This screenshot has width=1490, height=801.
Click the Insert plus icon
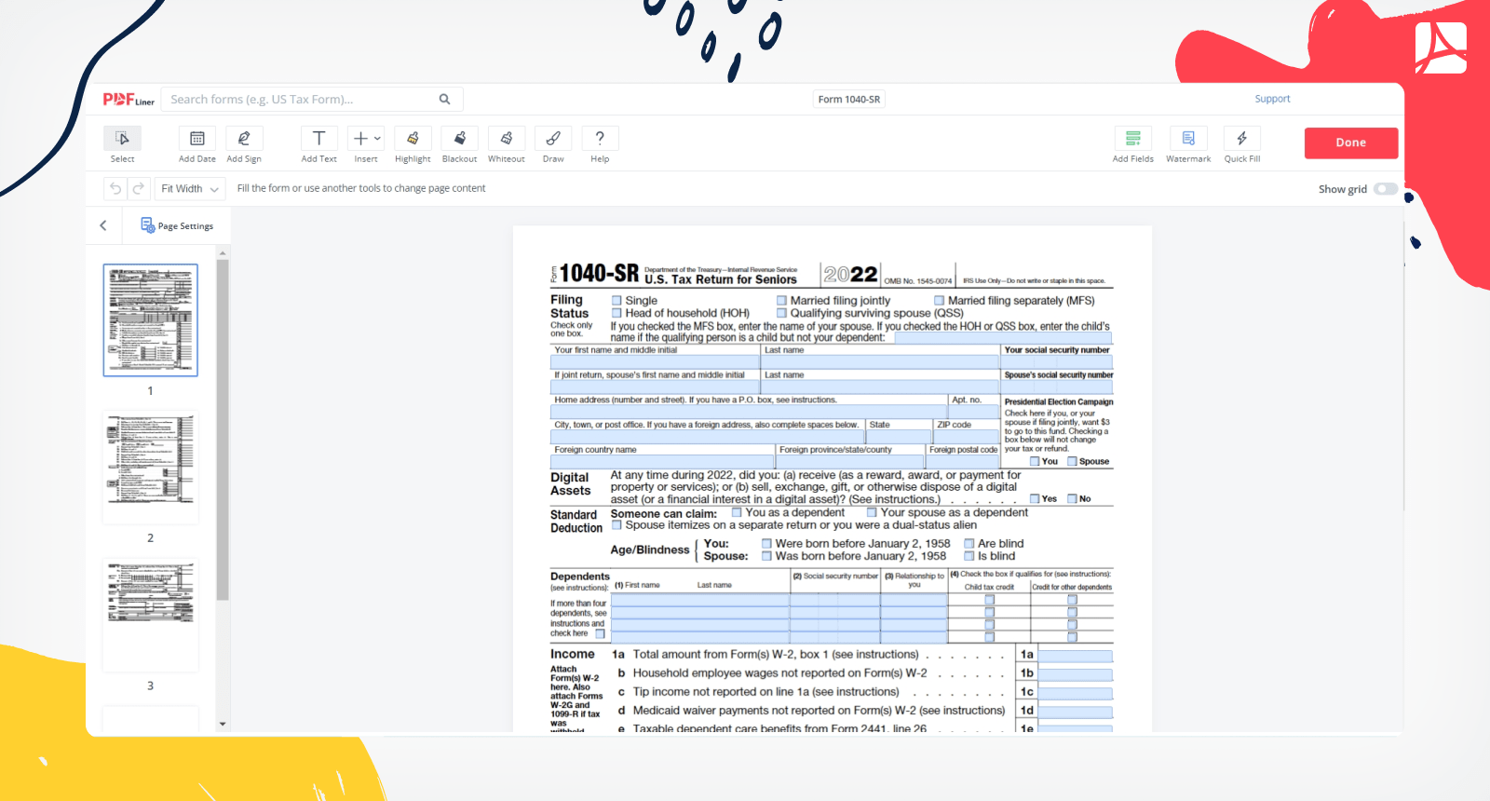point(360,138)
